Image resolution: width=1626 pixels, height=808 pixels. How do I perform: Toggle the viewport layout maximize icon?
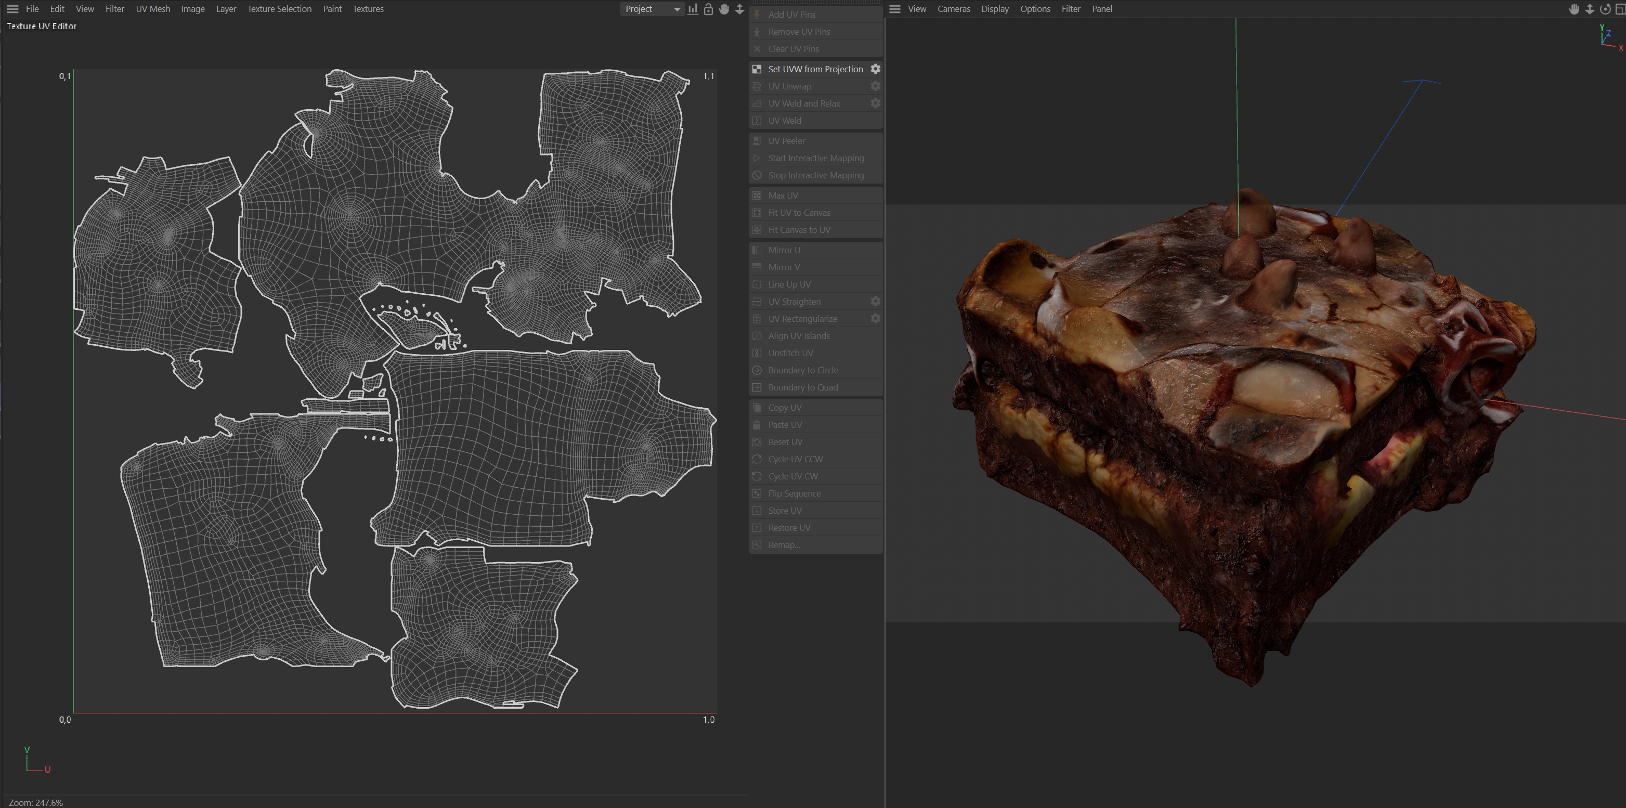(1620, 9)
